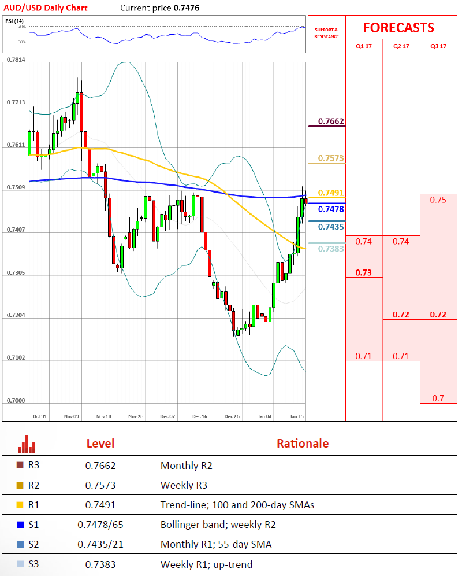462x576 pixels.
Task: Click the S3 light blue color swatch
Action: point(20,564)
